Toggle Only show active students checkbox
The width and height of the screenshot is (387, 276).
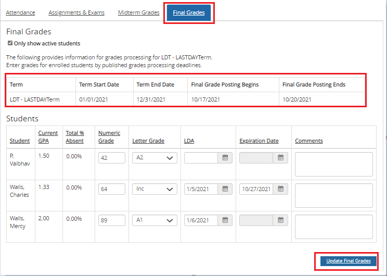tap(10, 43)
